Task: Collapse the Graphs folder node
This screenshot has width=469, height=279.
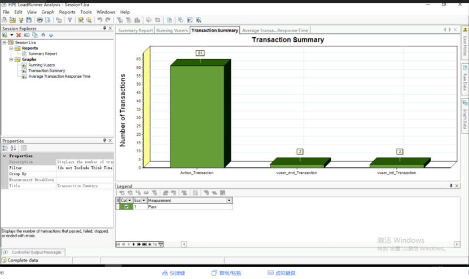Action: (x=11, y=59)
